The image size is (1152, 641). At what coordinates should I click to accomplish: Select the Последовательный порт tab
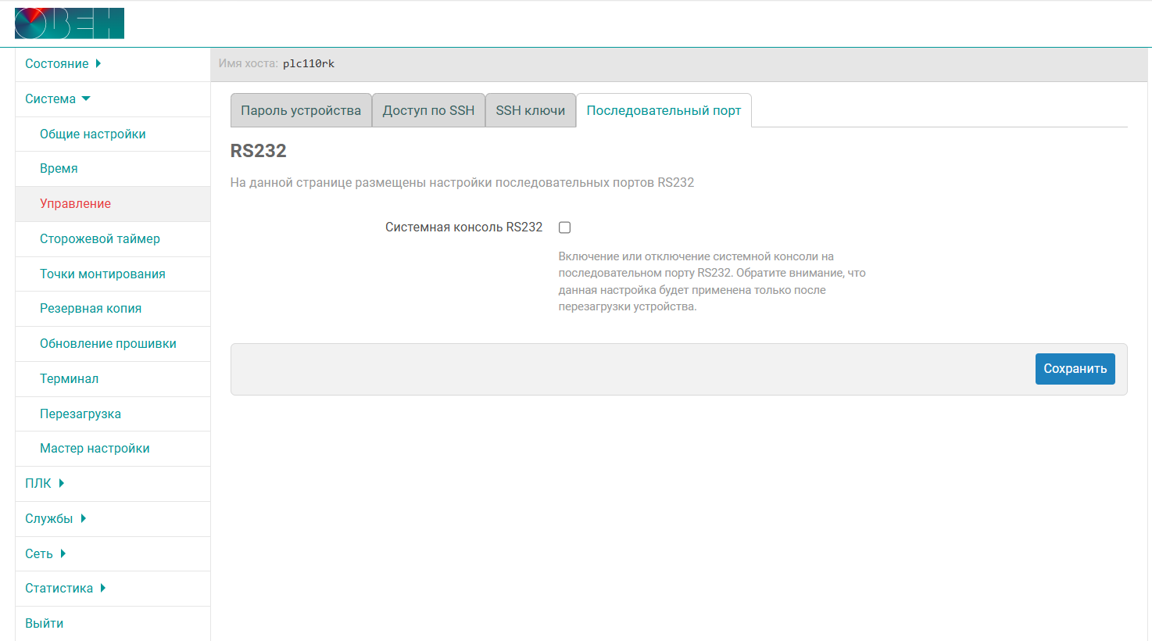click(x=664, y=110)
